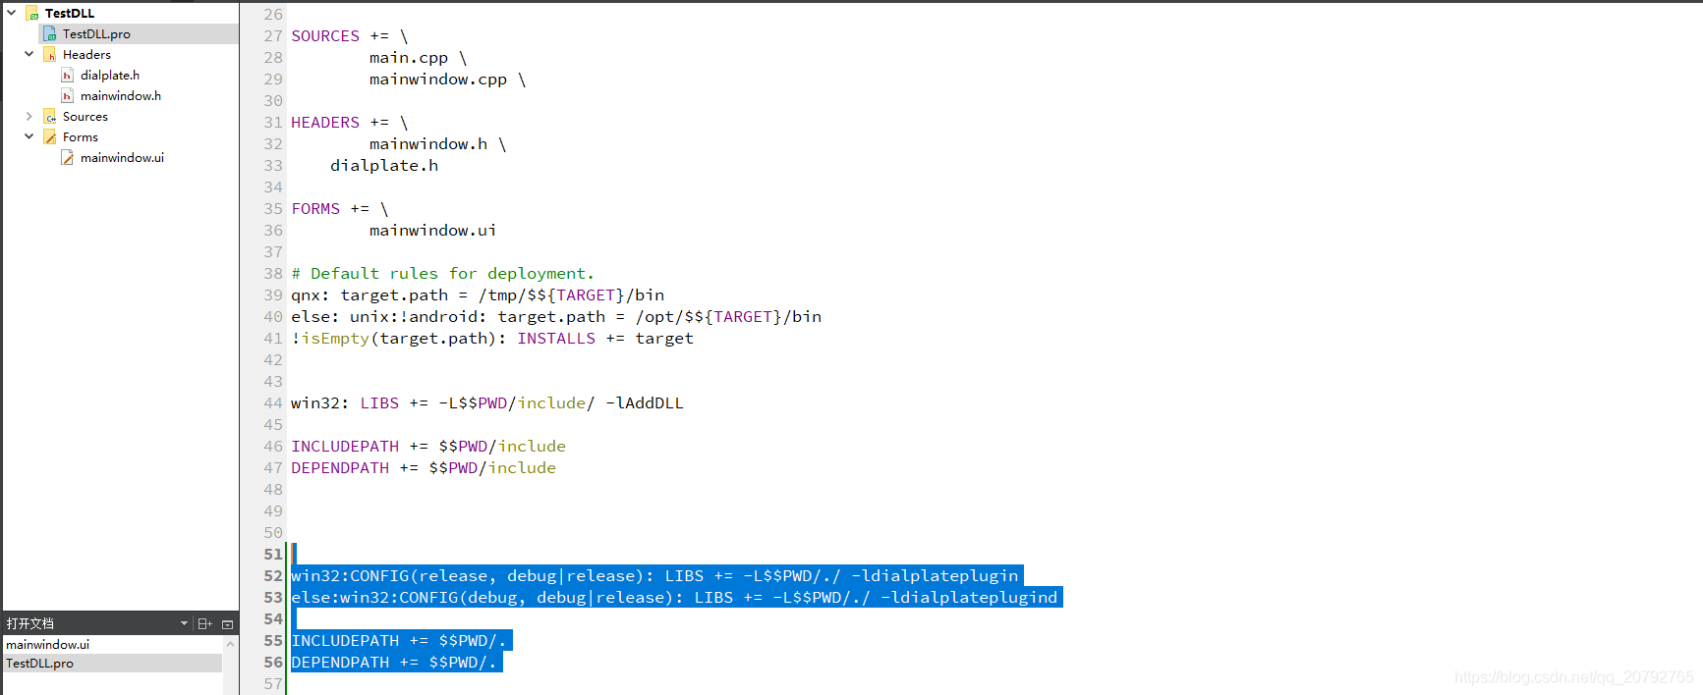This screenshot has width=1703, height=695.
Task: Click the TestDLL project icon in tree
Action: point(32,13)
